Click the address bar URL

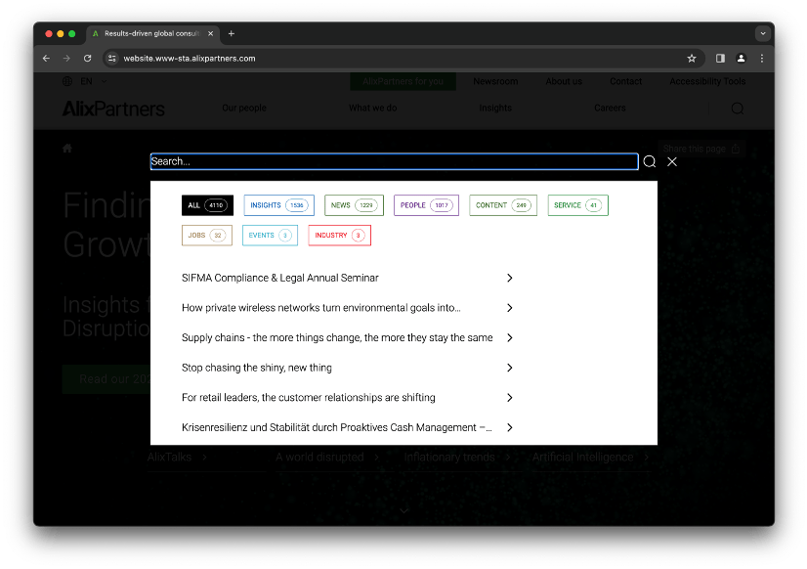coord(190,59)
